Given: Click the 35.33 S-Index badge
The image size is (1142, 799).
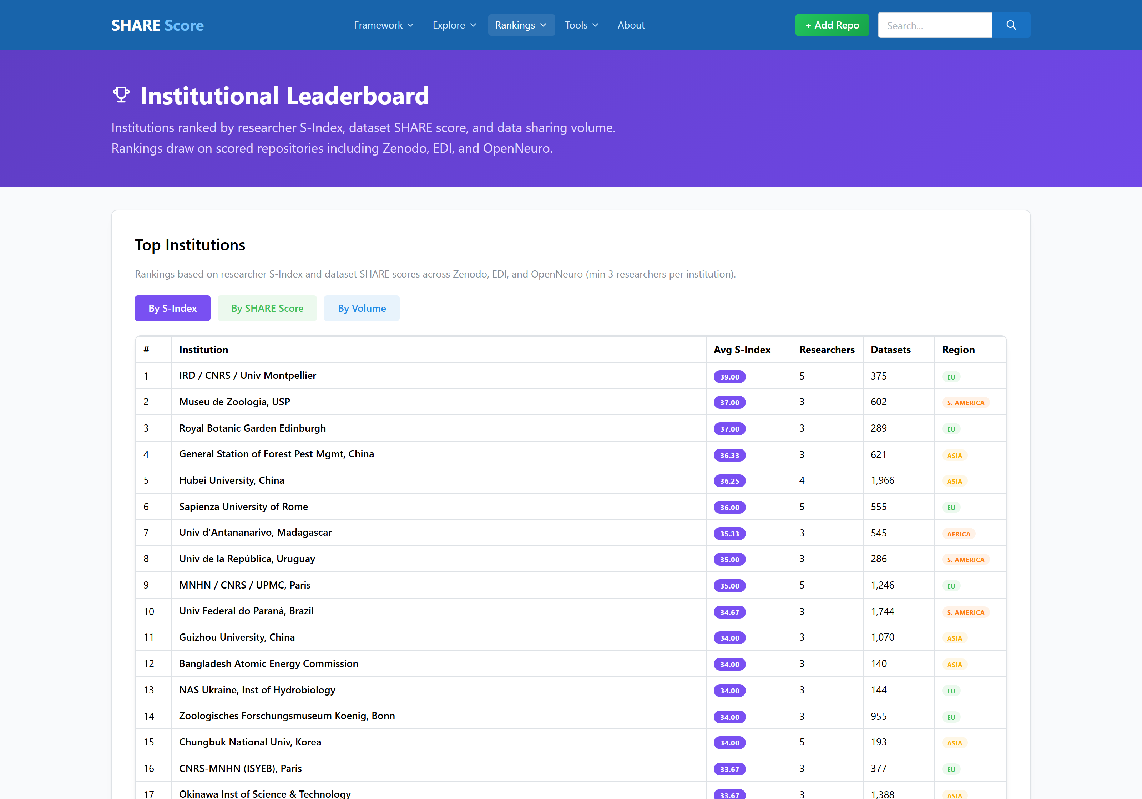Looking at the screenshot, I should point(729,534).
